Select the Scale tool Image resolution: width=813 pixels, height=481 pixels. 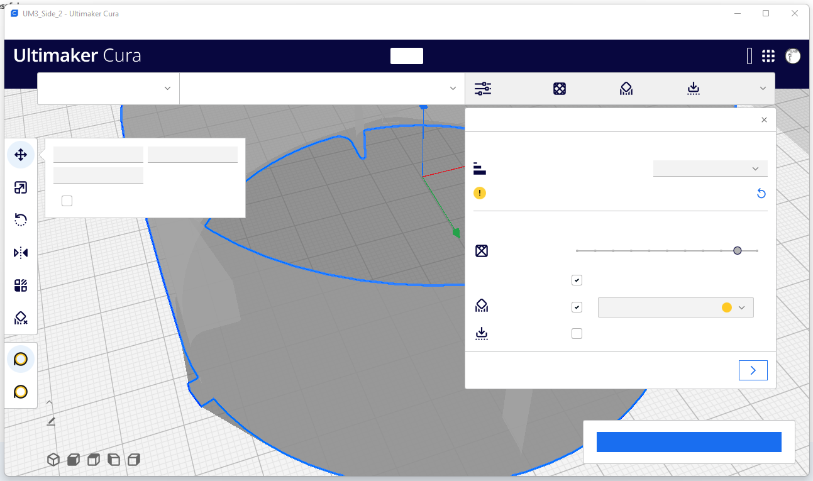tap(21, 187)
